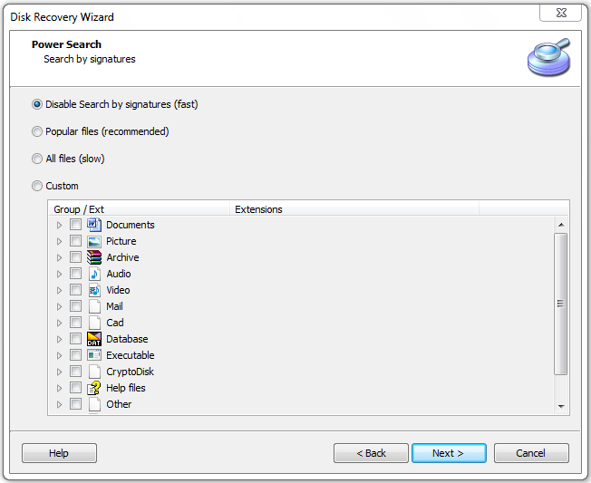Select the Custom radio option
This screenshot has height=483, width=591.
37,186
